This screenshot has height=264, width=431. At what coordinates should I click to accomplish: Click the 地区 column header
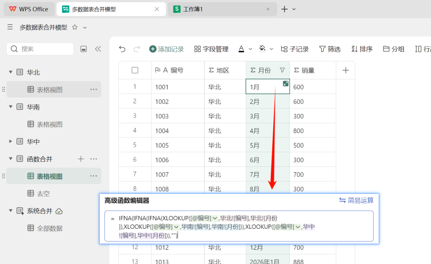(225, 70)
